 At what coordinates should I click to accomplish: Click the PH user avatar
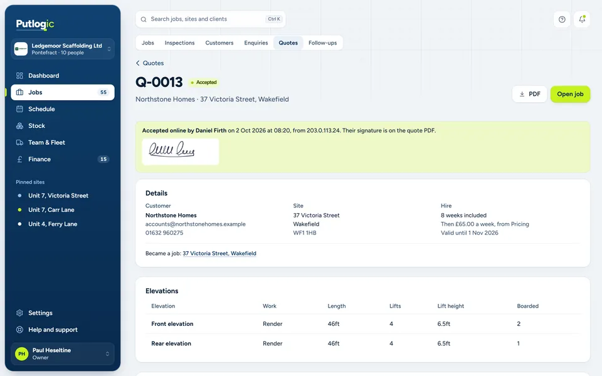click(22, 353)
